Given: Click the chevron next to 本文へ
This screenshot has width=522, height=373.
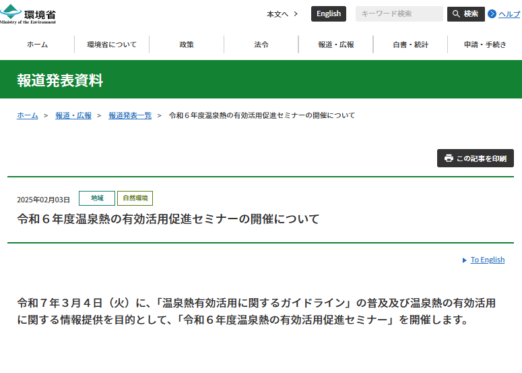Looking at the screenshot, I should 296,14.
